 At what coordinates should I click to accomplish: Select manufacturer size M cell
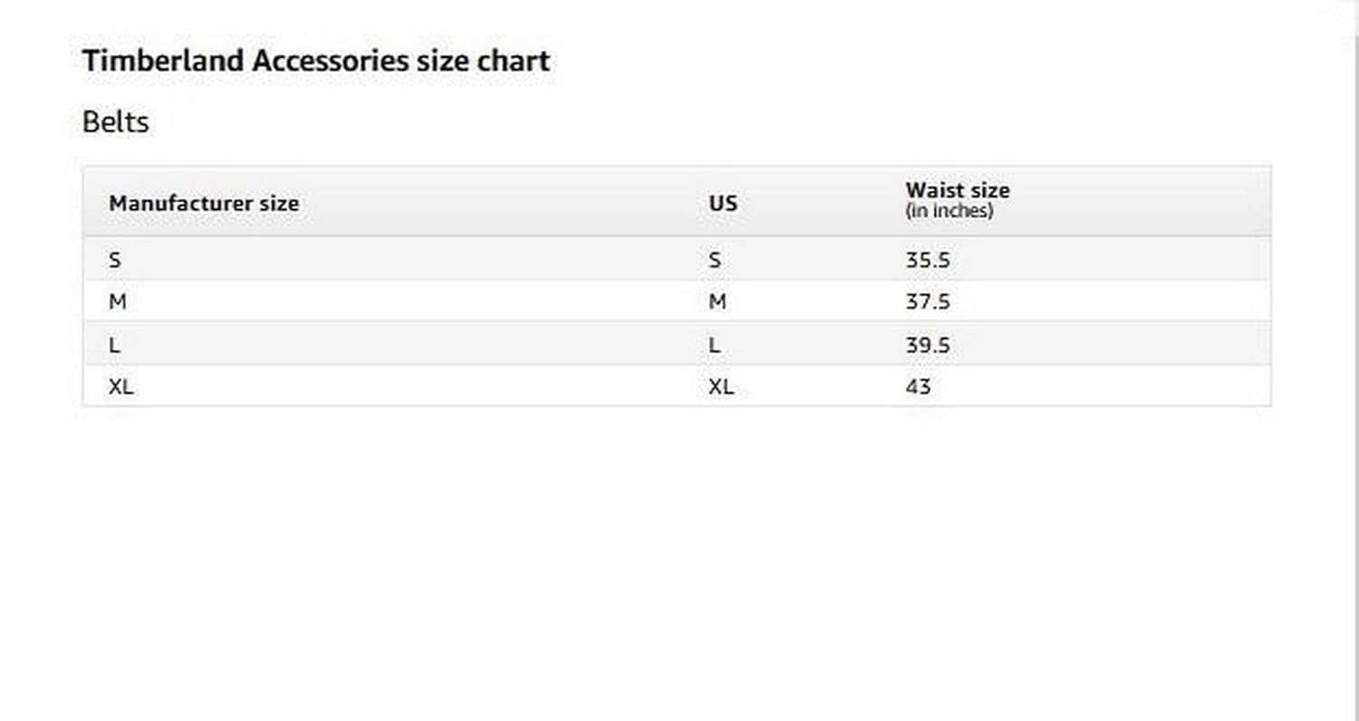117,303
